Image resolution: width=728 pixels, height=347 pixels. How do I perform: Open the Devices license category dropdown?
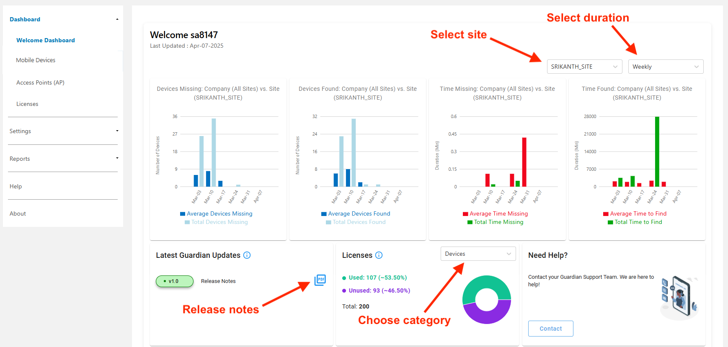[x=478, y=254]
